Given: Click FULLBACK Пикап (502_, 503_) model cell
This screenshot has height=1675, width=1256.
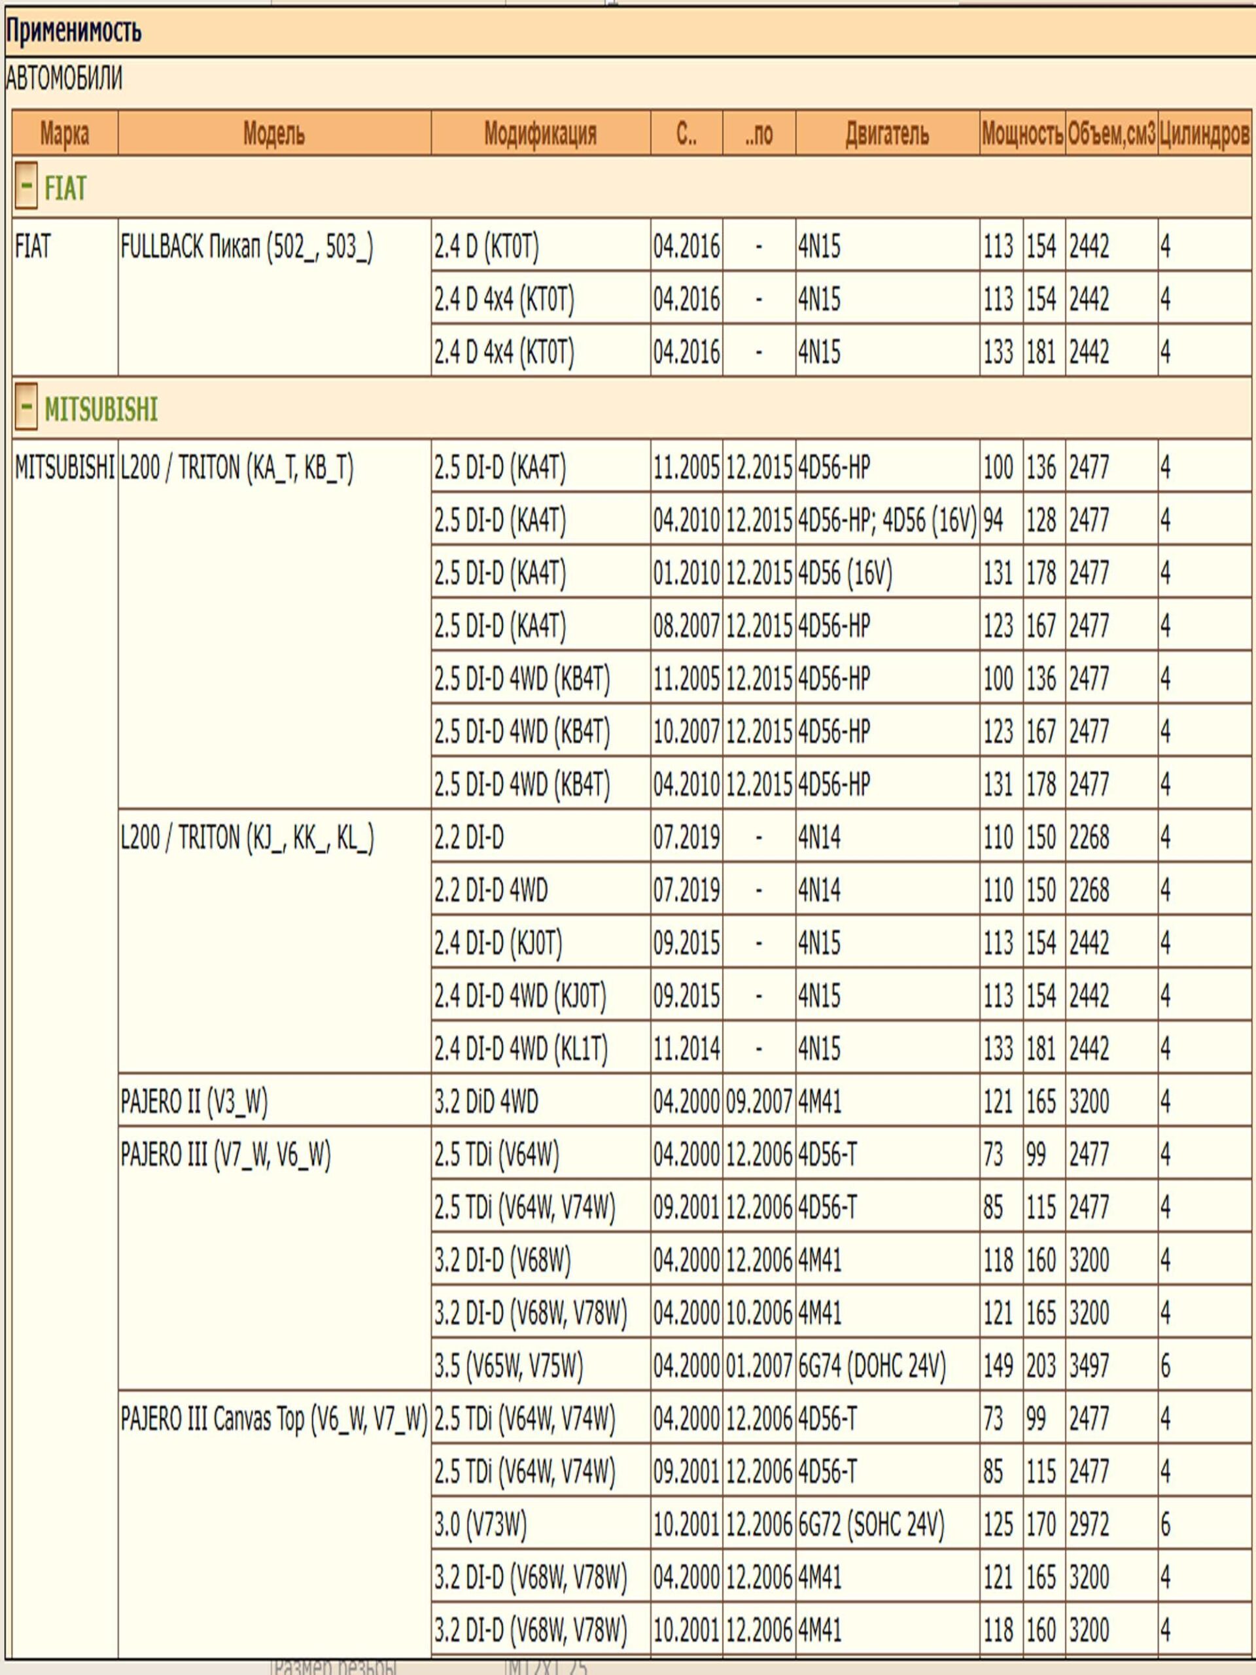Looking at the screenshot, I should tap(247, 246).
